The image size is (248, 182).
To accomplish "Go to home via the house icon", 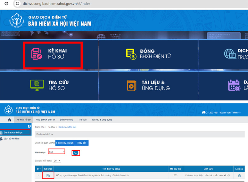I will [x=10, y=120].
